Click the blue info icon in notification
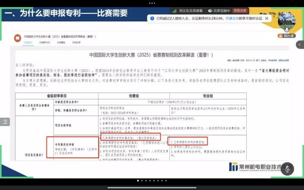 tap(152, 18)
